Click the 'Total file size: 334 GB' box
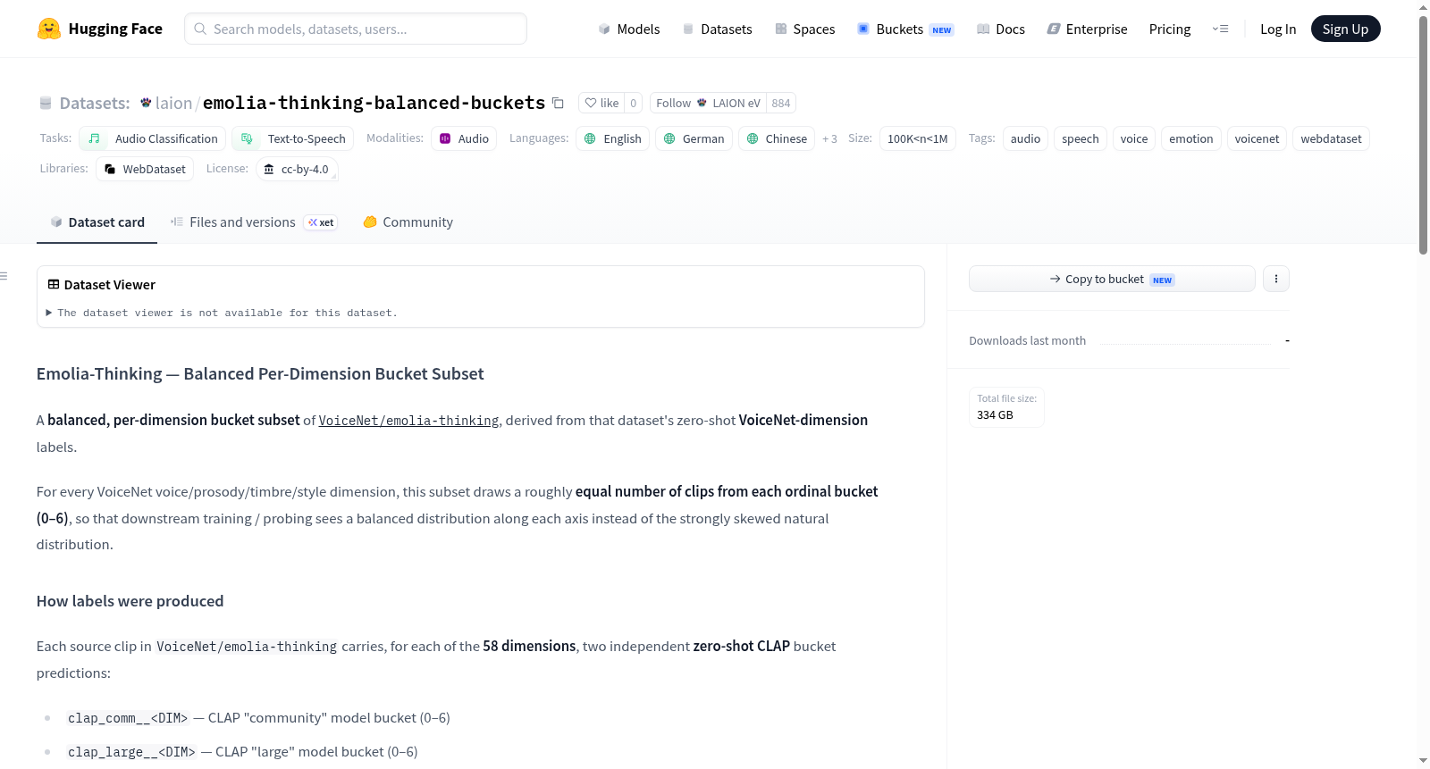 click(x=1006, y=407)
